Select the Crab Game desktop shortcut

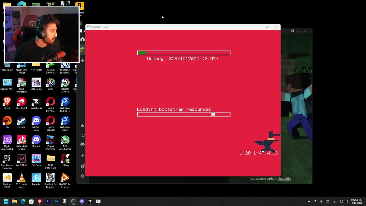[36, 84]
